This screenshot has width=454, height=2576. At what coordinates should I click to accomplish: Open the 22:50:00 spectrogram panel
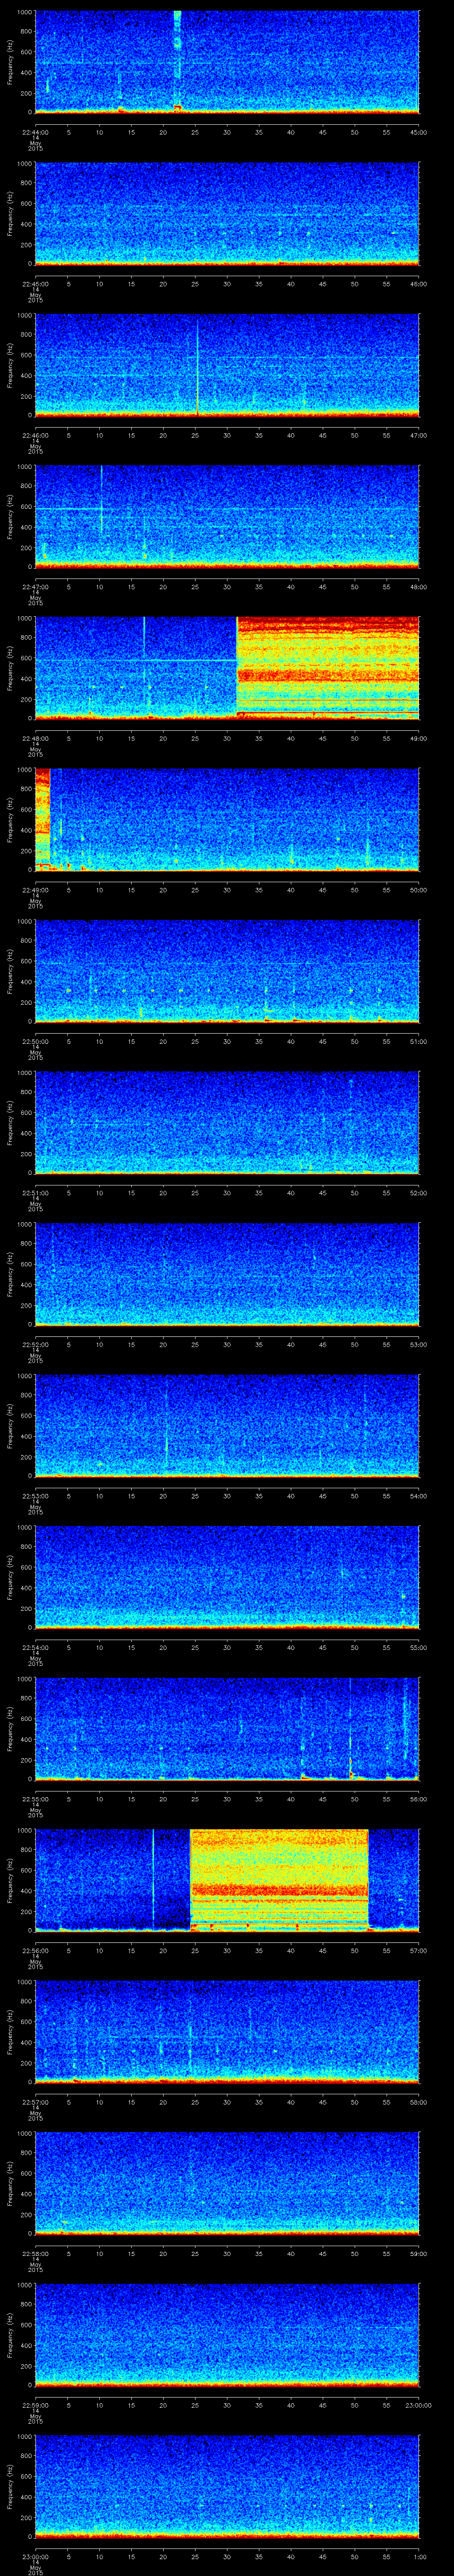tap(227, 970)
